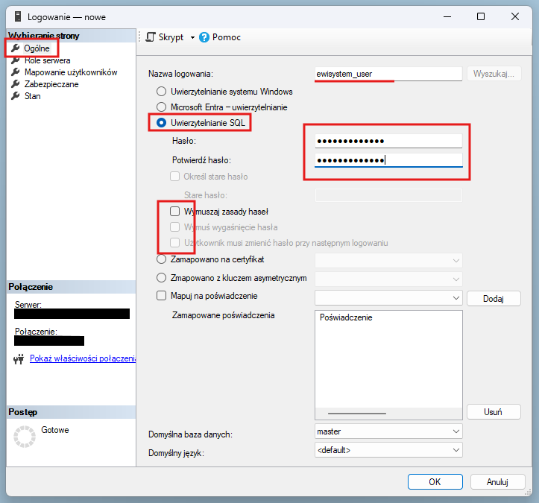The height and width of the screenshot is (503, 539).
Task: Click the Skrypt toolbar icon
Action: tap(151, 37)
